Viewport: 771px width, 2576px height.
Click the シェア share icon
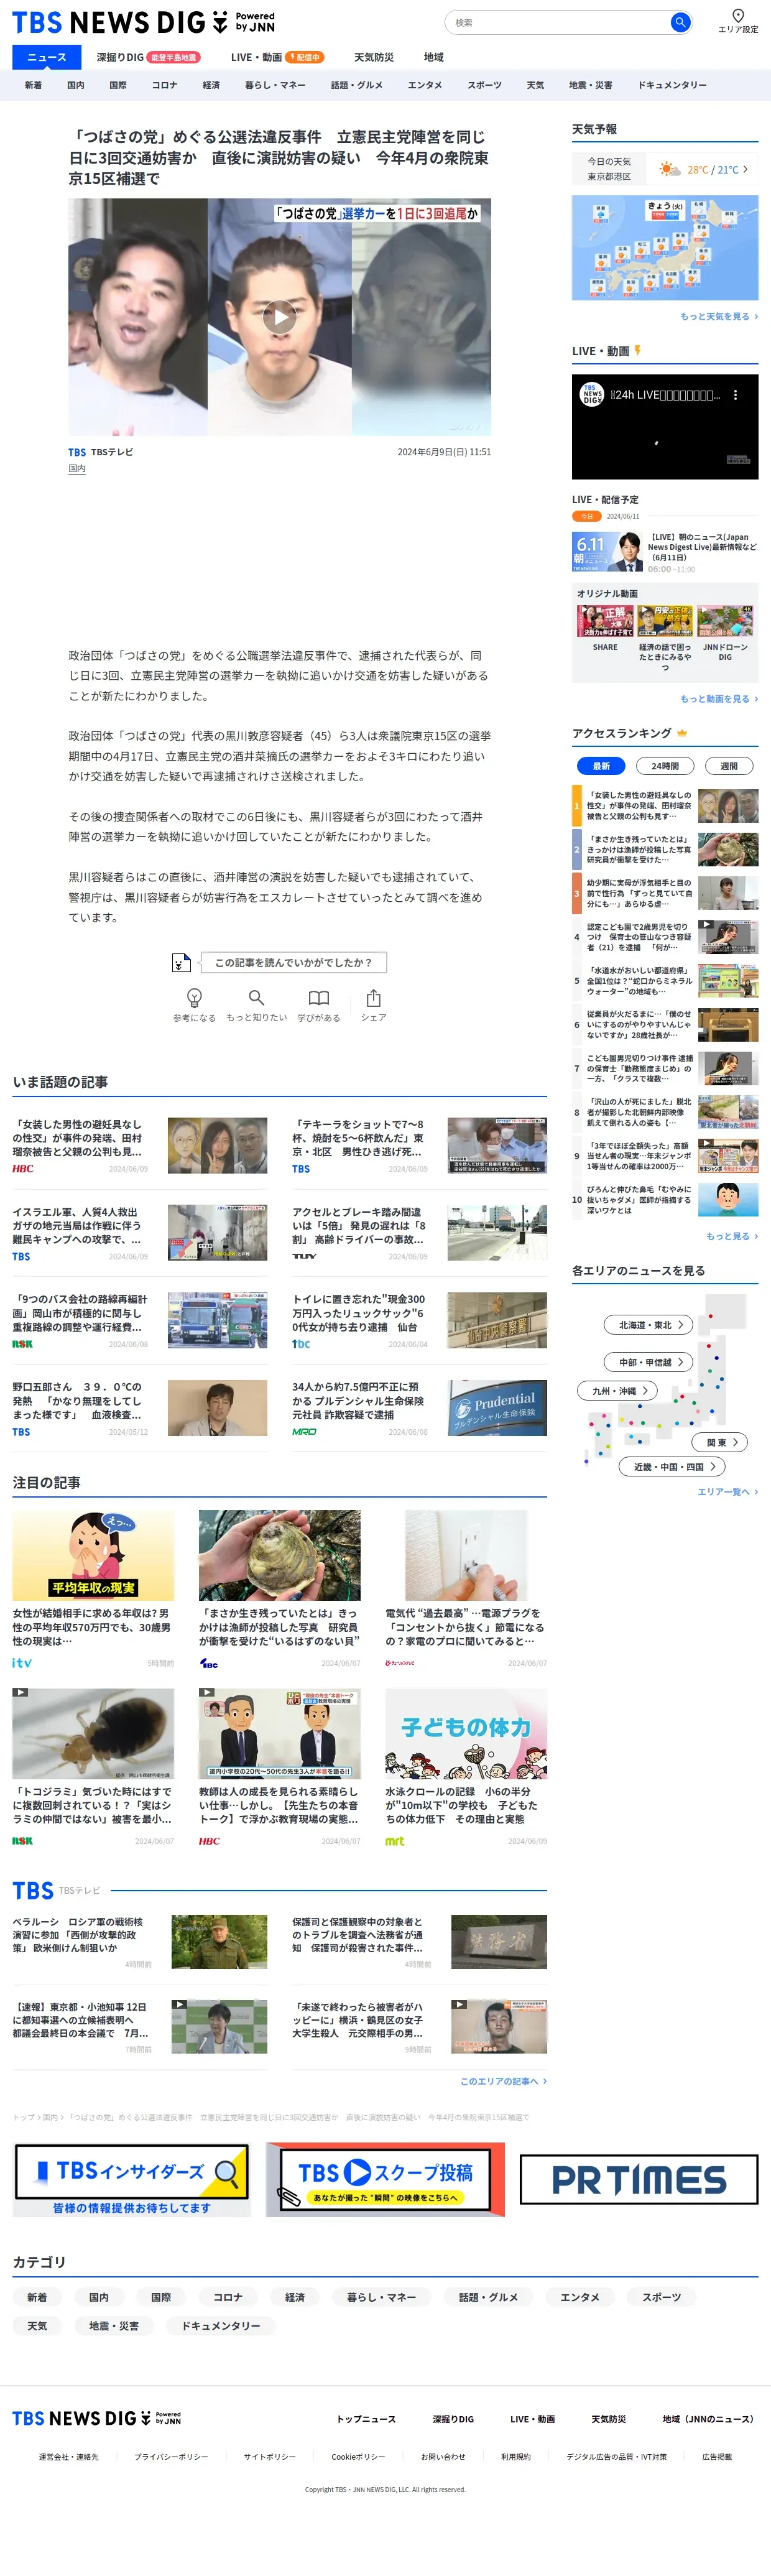373,1004
